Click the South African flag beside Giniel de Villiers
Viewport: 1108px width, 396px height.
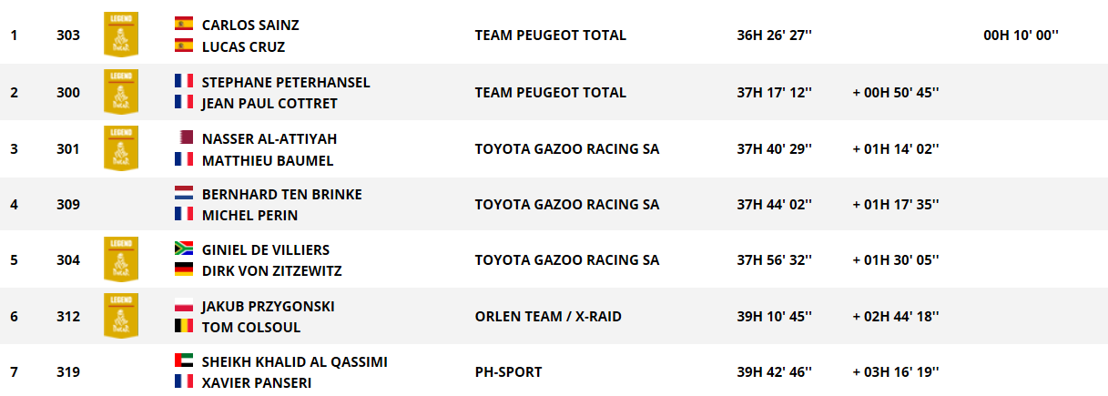(x=184, y=249)
